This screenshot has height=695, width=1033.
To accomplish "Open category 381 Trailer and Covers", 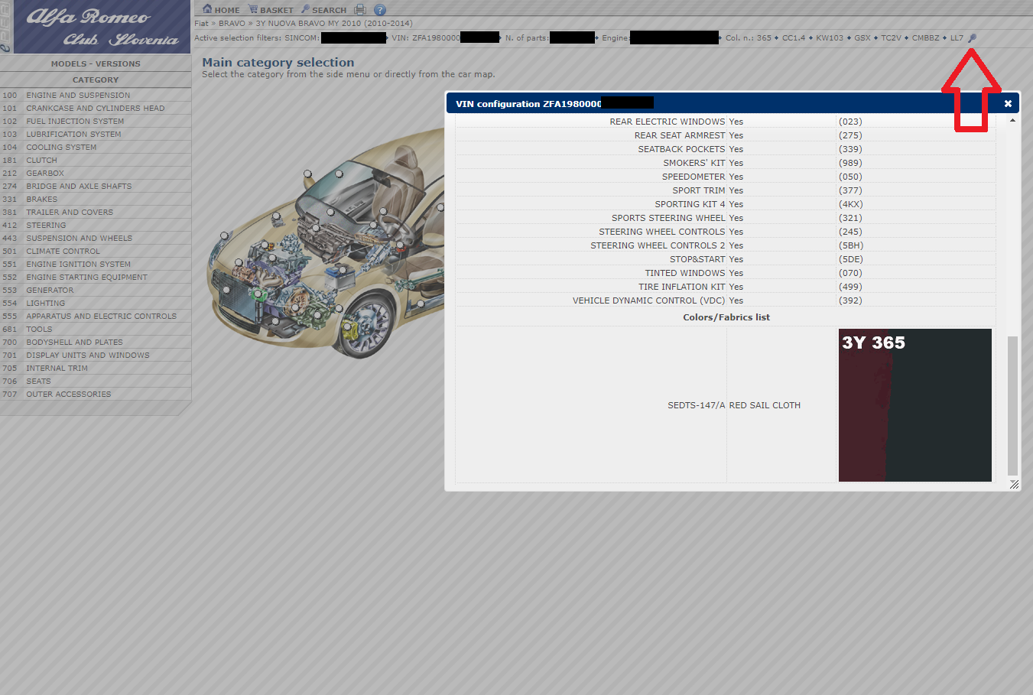I will click(96, 212).
